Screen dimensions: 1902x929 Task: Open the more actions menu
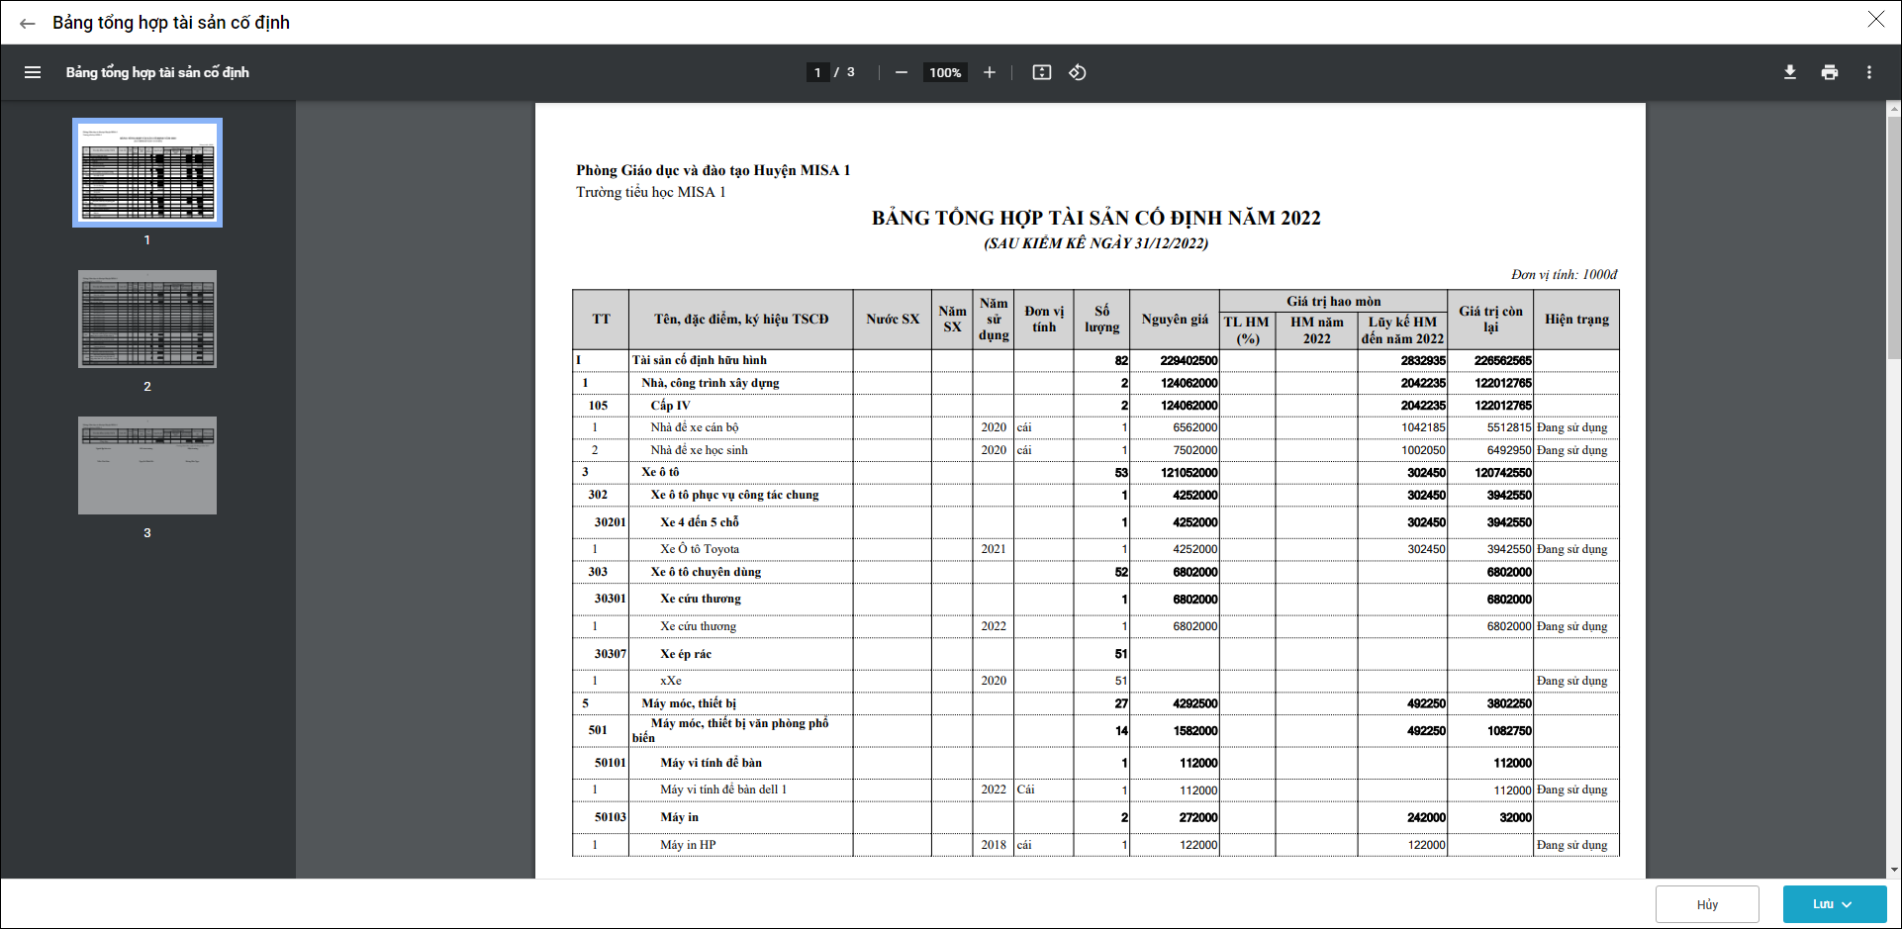1868,72
